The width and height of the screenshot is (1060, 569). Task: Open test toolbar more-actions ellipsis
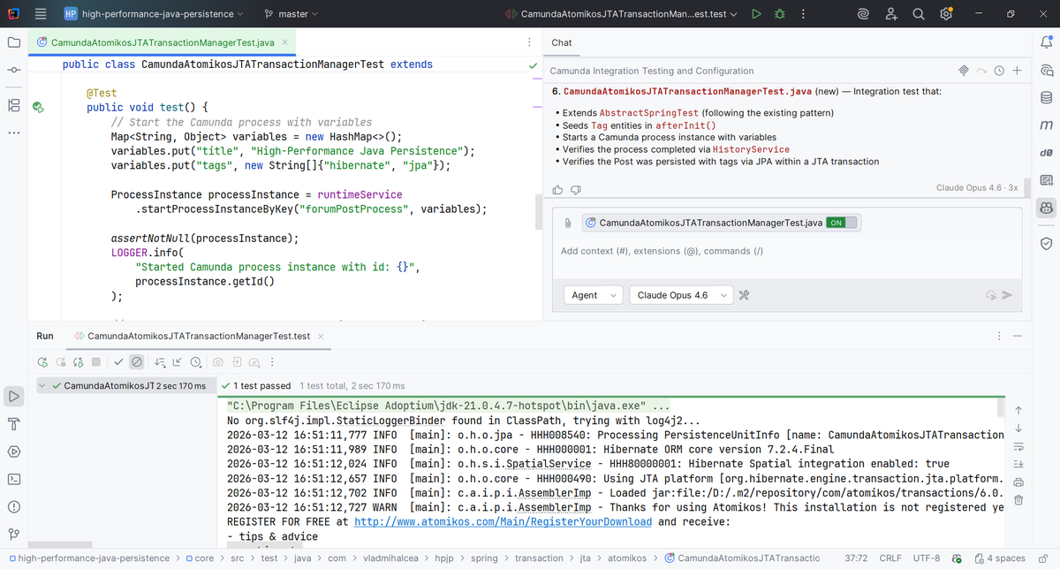272,362
